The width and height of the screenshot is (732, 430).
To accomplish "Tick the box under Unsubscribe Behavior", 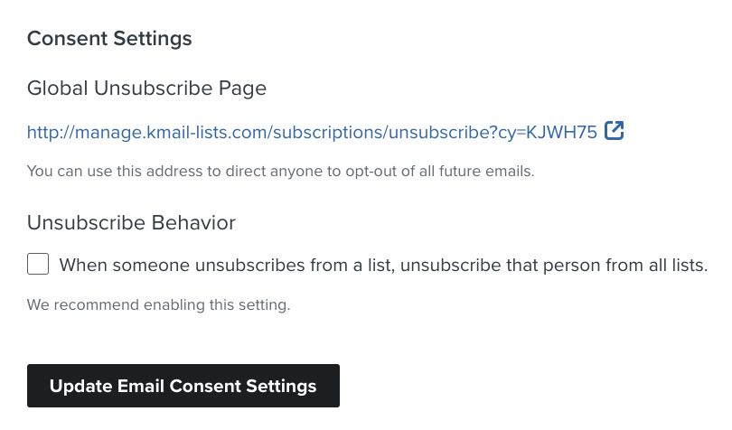I will [x=38, y=265].
